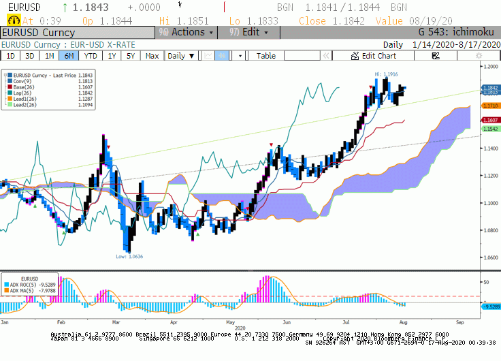Toggle the 6M range button

(69, 56)
